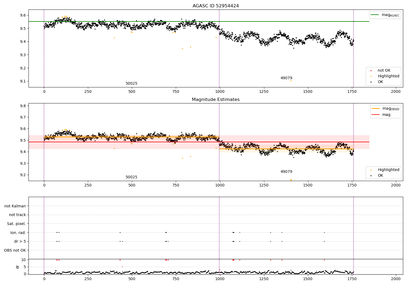Click the '9.3' y-axis tick in top plot
Viewport: 407px width, 285px height.
pyautogui.click(x=23, y=55)
